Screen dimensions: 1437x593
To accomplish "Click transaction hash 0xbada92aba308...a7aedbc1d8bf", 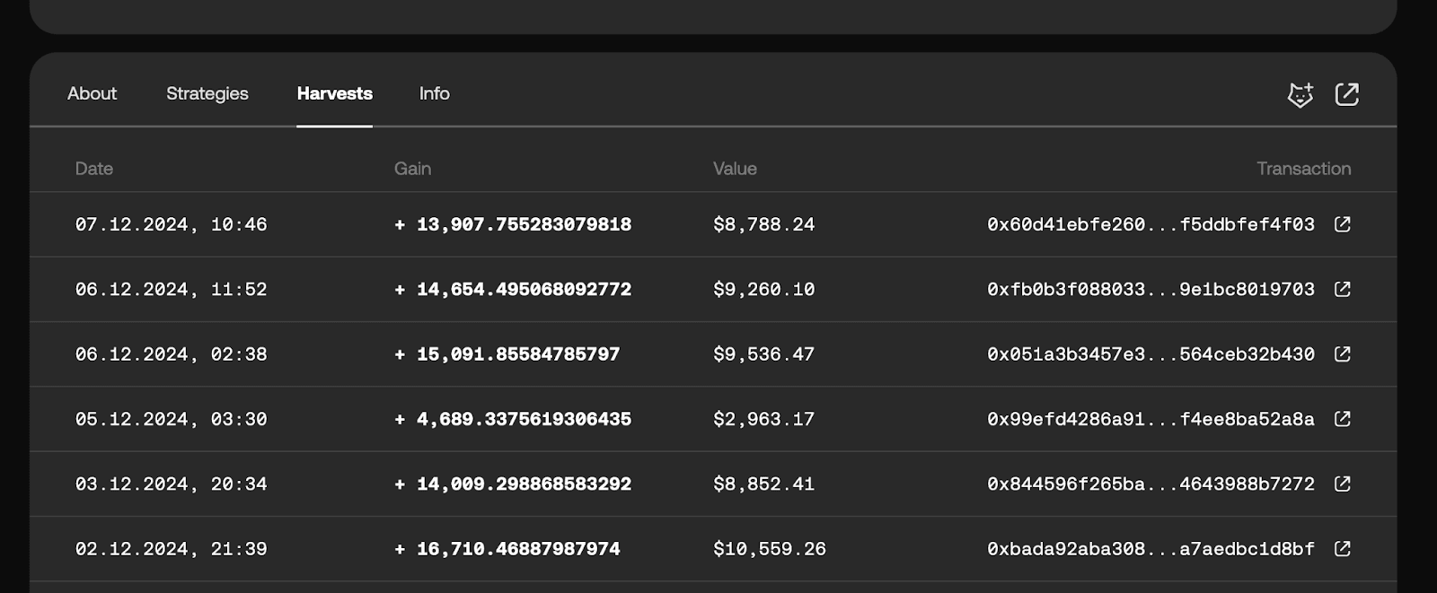I will pos(1150,549).
